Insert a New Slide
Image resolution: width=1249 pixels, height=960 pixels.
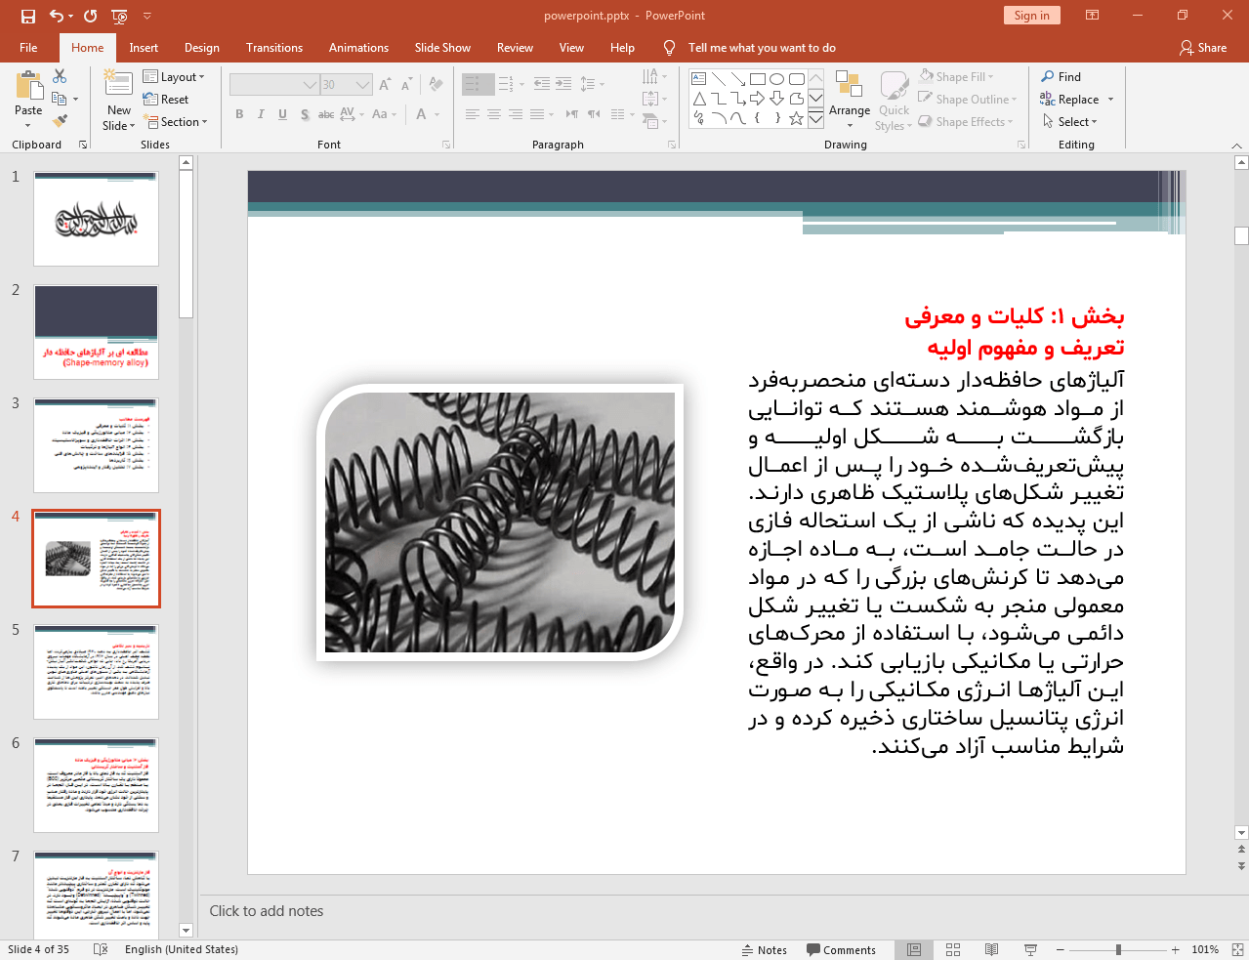[x=118, y=86]
